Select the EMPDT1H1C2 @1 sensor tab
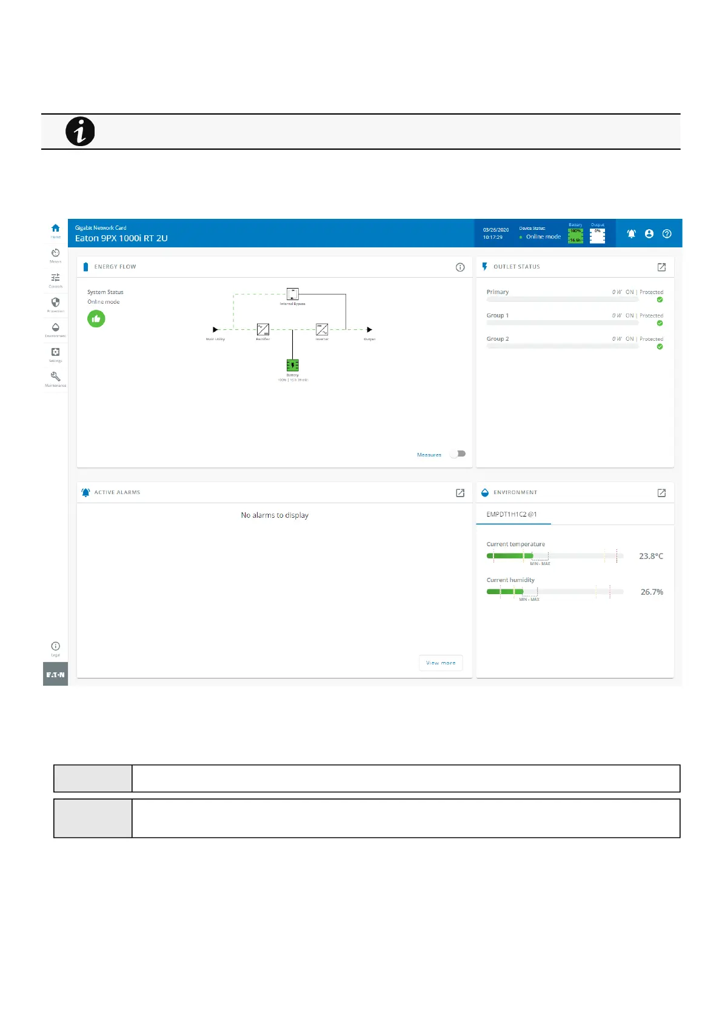722x1021 pixels. (512, 514)
